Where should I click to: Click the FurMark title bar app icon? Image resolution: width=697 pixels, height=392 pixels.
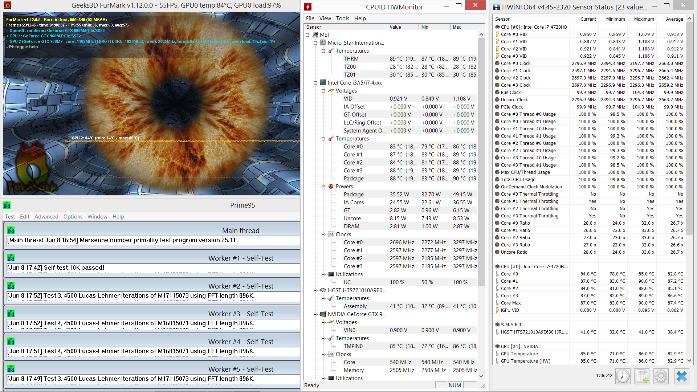pos(7,5)
